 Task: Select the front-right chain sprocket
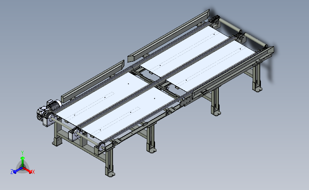pos(102,147)
